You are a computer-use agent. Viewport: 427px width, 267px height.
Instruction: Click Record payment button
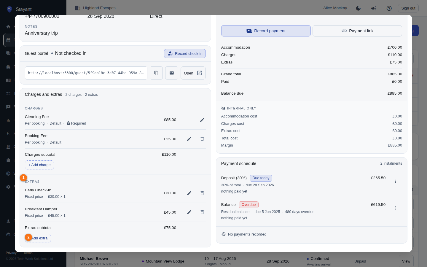click(x=266, y=31)
